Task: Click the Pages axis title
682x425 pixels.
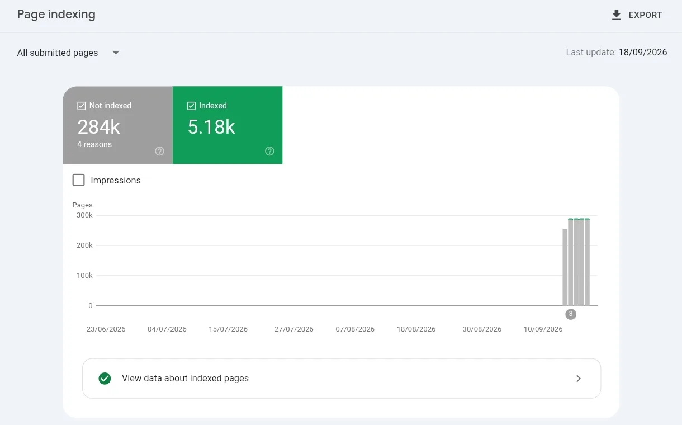Action: coord(83,205)
